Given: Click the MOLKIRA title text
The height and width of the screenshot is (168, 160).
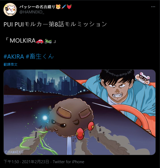Looking at the screenshot, I should [23, 41].
